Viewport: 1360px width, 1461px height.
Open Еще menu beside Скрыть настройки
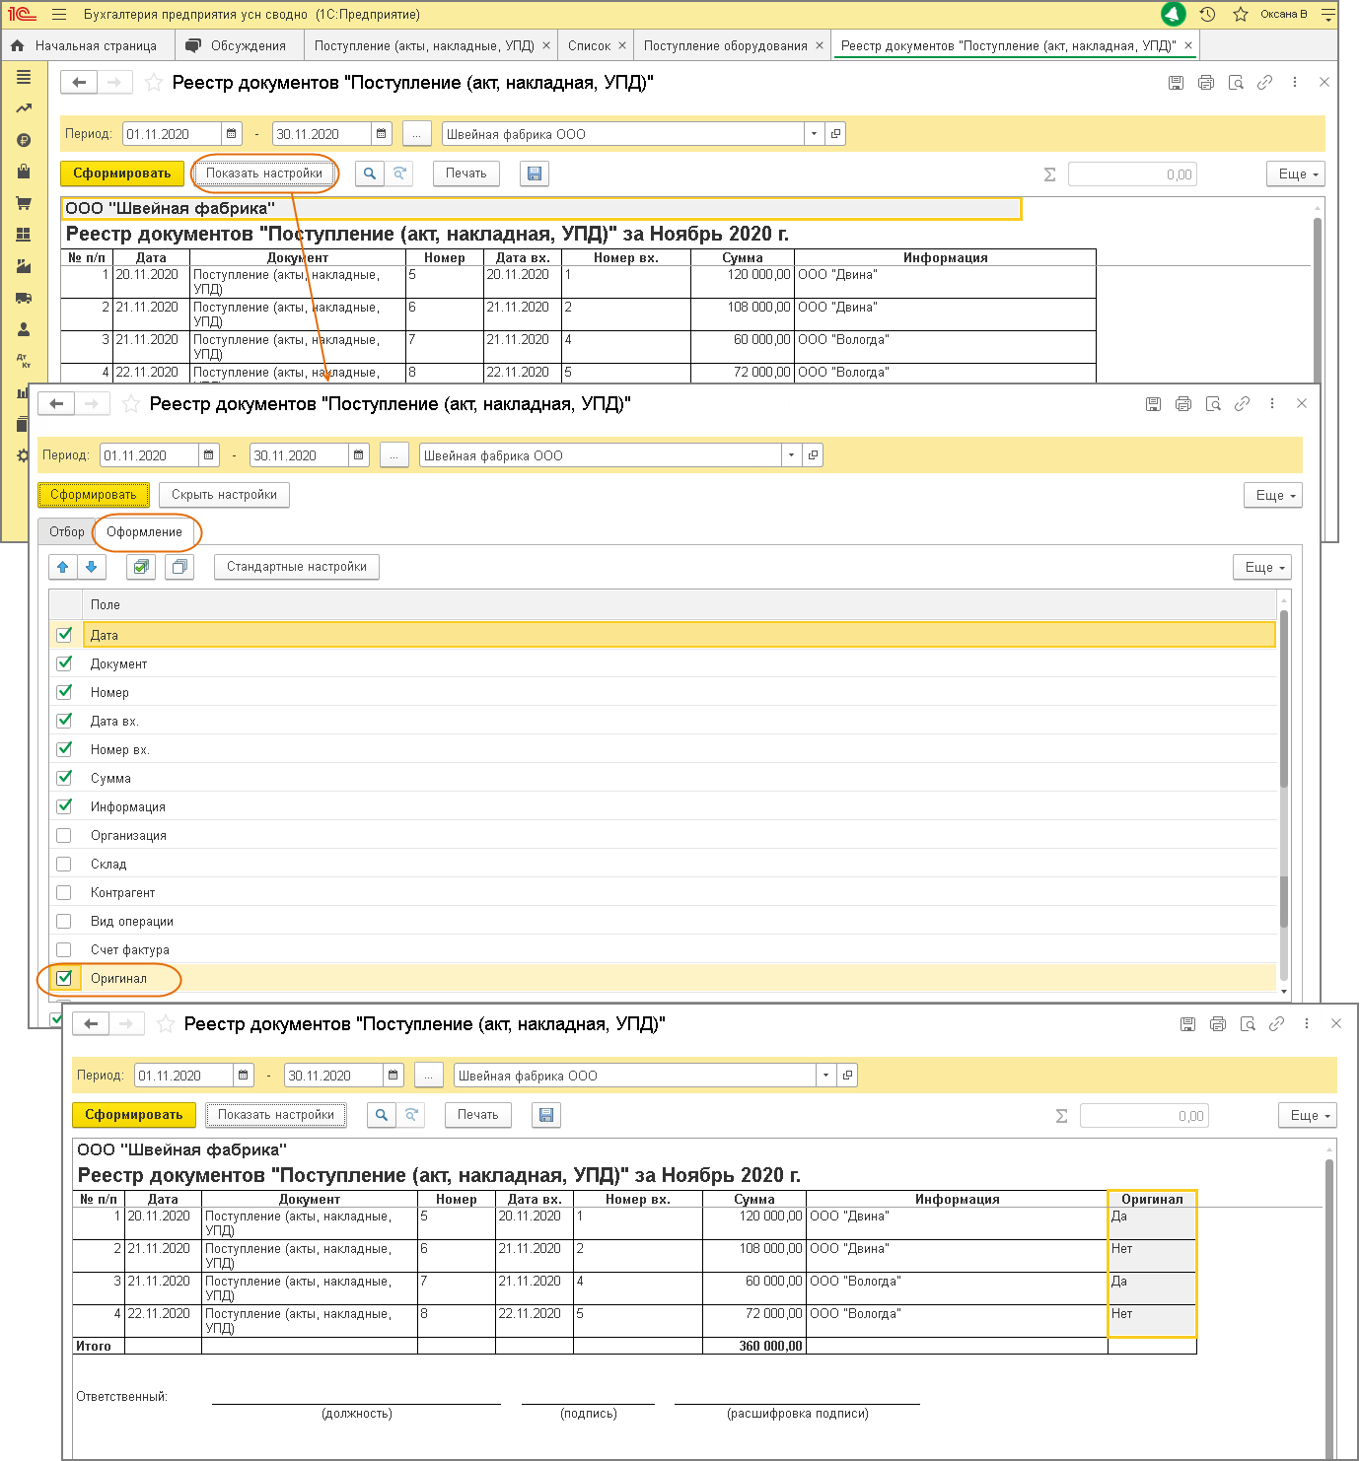pyautogui.click(x=1273, y=495)
